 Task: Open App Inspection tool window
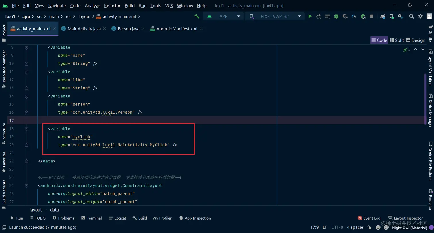[195, 218]
